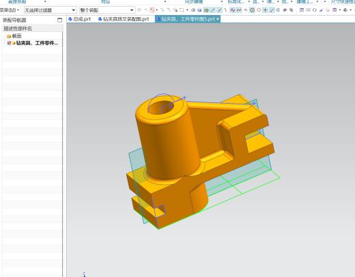
Task: Click the orange-blue layer settings icon
Action: point(335,10)
